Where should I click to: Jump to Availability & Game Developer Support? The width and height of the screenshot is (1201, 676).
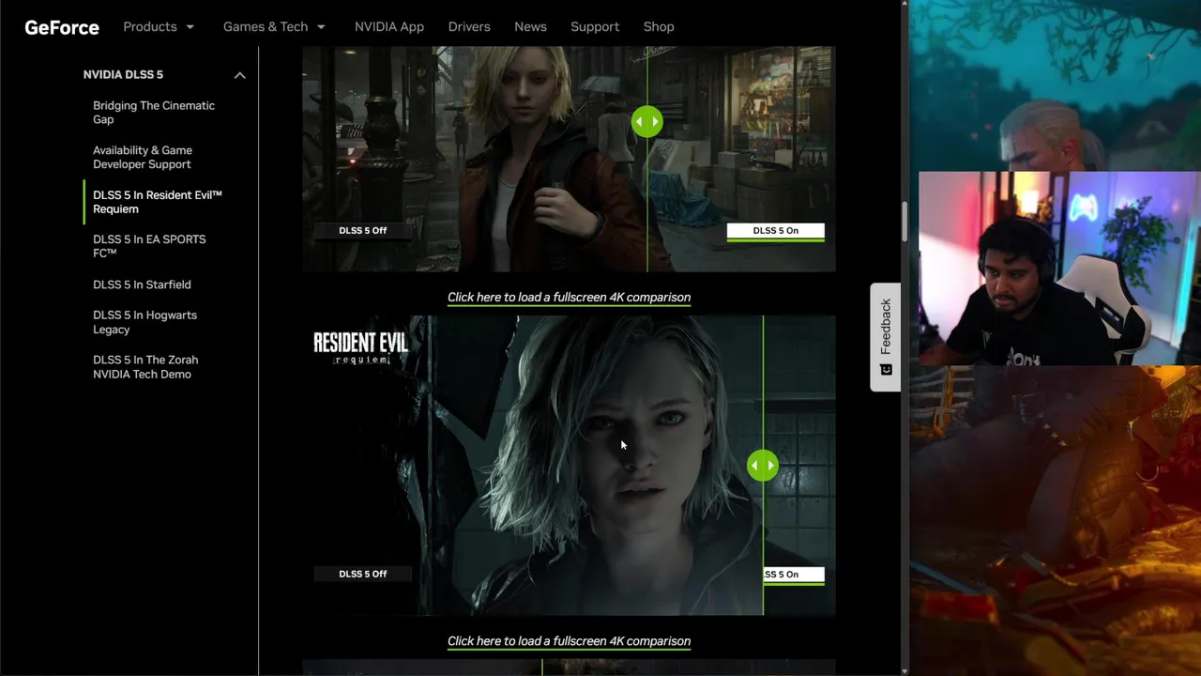pos(143,157)
